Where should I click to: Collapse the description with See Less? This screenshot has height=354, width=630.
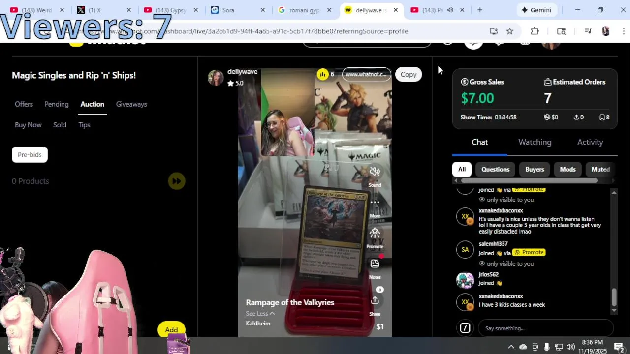pos(260,313)
